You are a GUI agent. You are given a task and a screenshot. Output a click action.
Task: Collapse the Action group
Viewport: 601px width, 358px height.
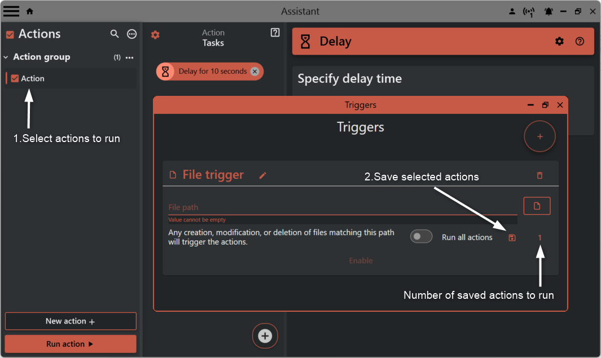[6, 57]
